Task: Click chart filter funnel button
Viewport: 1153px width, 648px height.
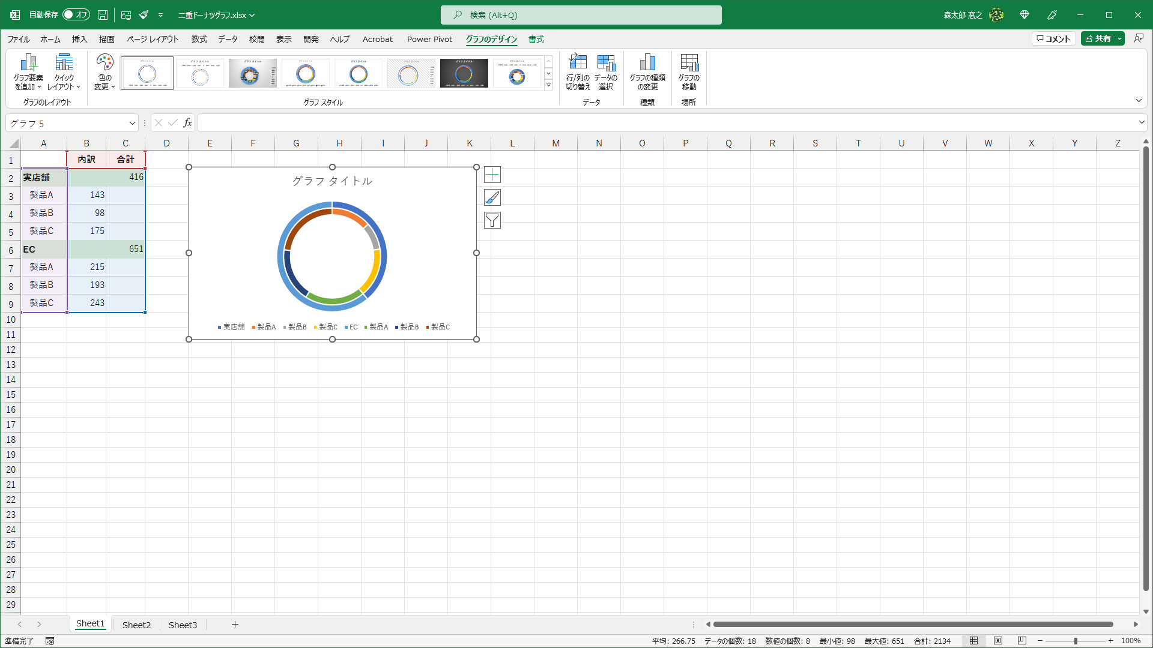Action: [492, 220]
